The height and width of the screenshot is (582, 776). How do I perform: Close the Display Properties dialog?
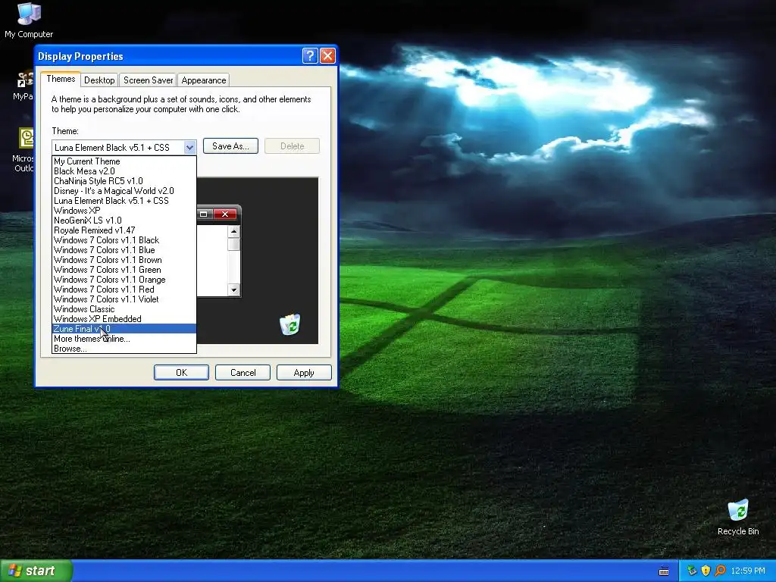pos(327,56)
